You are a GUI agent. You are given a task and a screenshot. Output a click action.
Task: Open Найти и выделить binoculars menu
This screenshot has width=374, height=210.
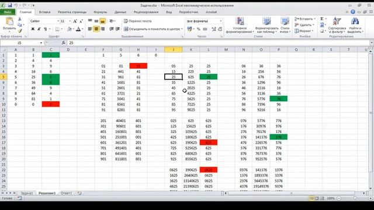pyautogui.click(x=355, y=25)
